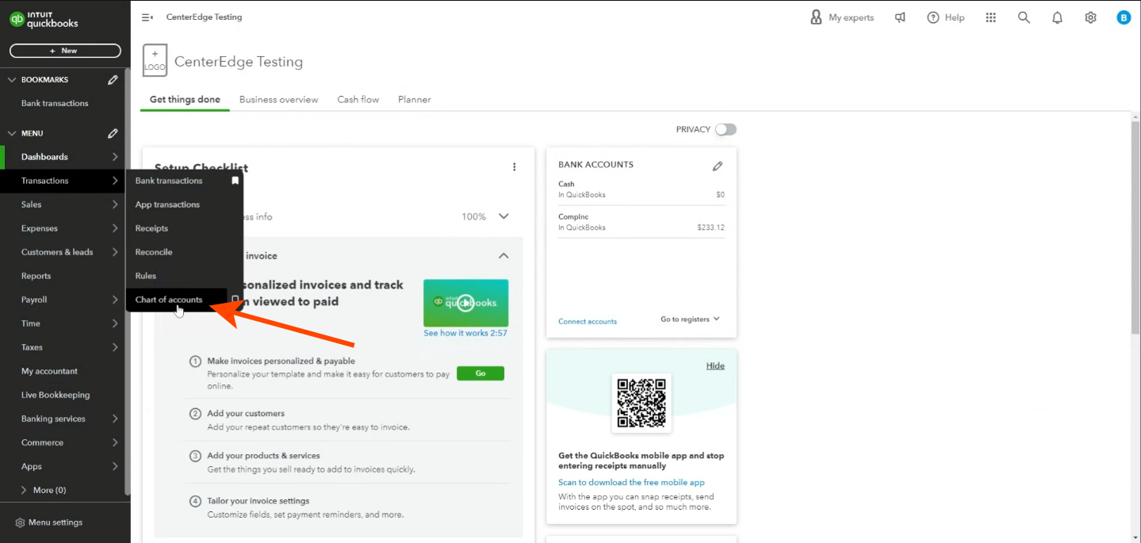This screenshot has width=1141, height=543.
Task: Open the settings gear icon
Action: pyautogui.click(x=1091, y=17)
